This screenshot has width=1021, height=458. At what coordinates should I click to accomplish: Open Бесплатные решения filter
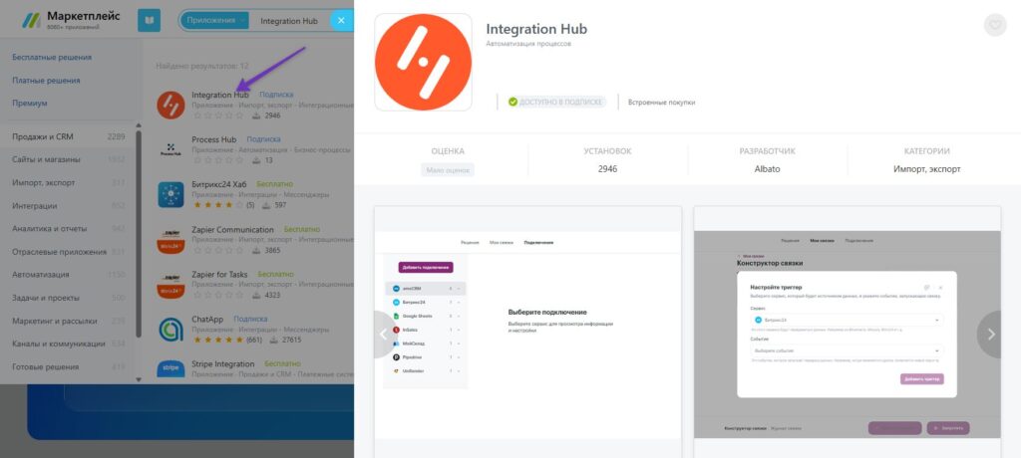click(52, 58)
